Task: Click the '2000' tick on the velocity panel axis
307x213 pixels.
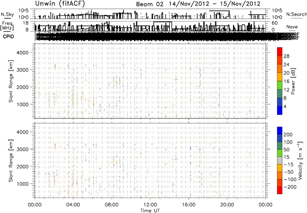Action: pos(23,166)
